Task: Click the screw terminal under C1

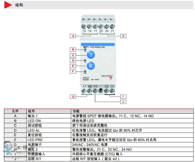Action: click(112, 91)
